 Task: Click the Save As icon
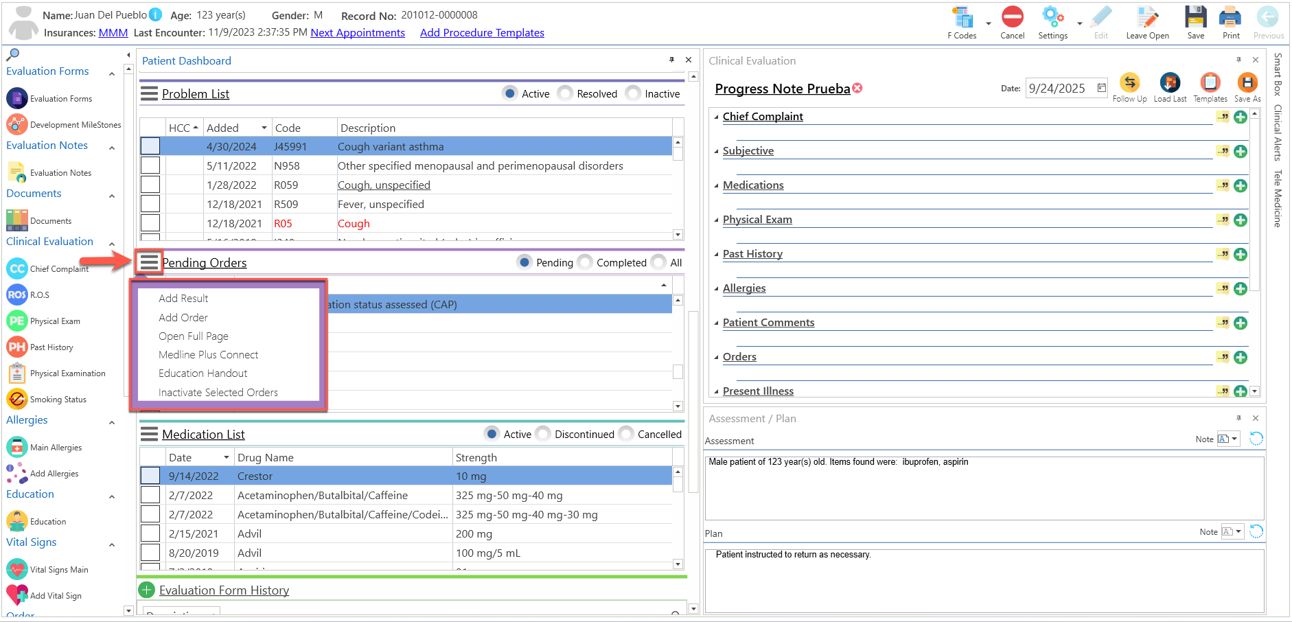pyautogui.click(x=1247, y=82)
